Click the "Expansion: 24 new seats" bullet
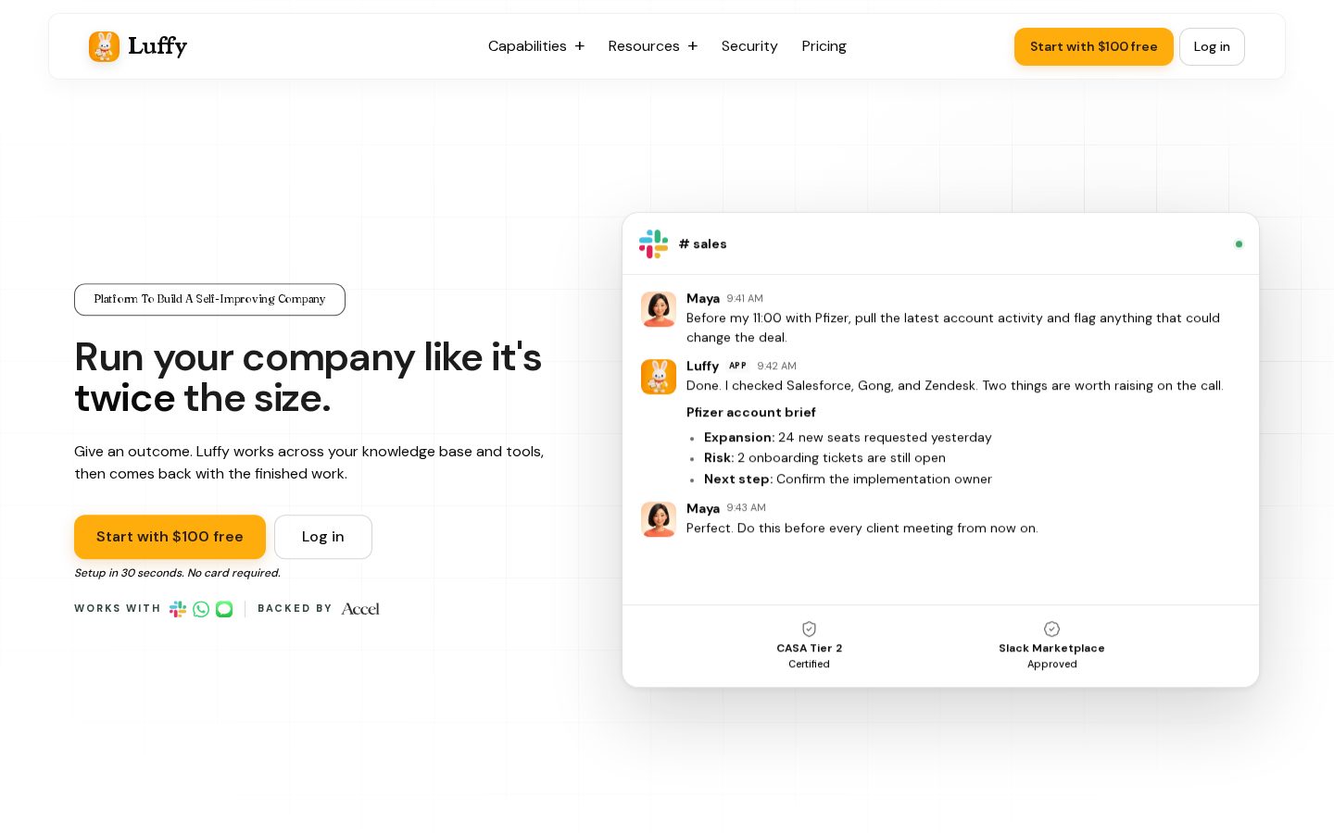This screenshot has width=1334, height=833. pos(848,438)
